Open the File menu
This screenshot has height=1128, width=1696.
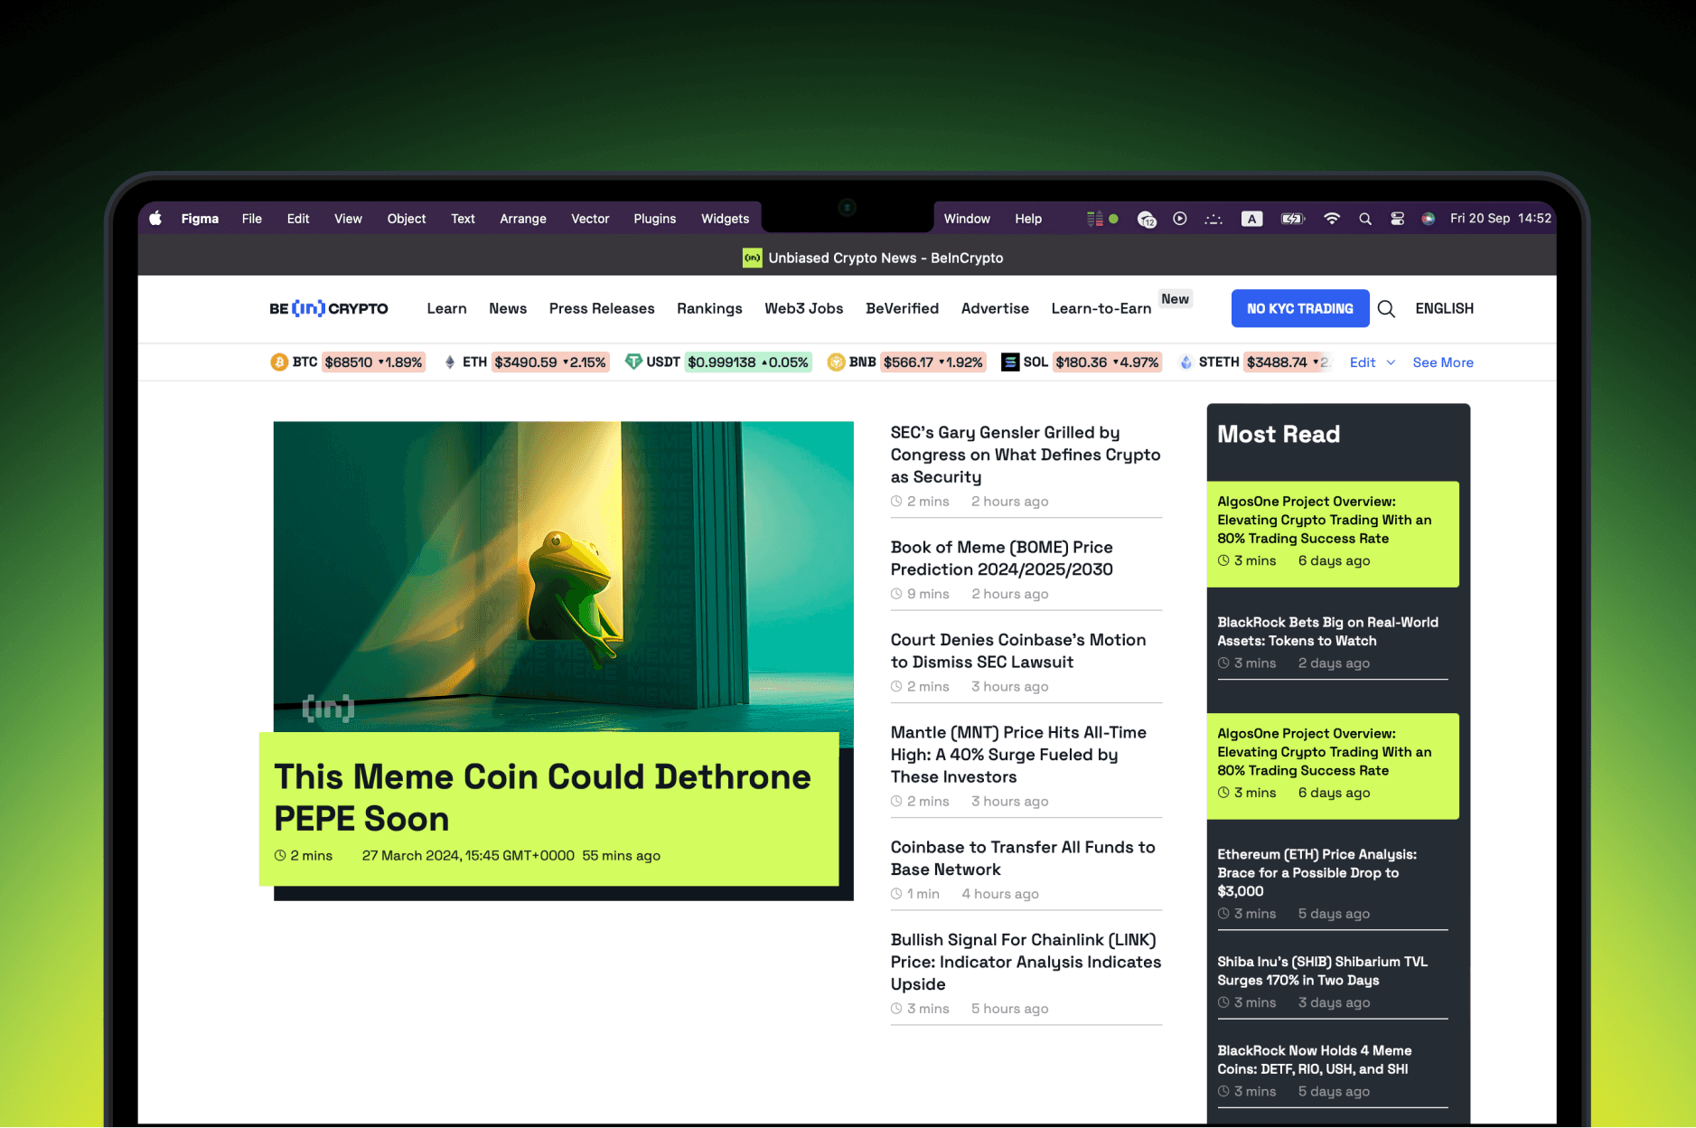252,219
